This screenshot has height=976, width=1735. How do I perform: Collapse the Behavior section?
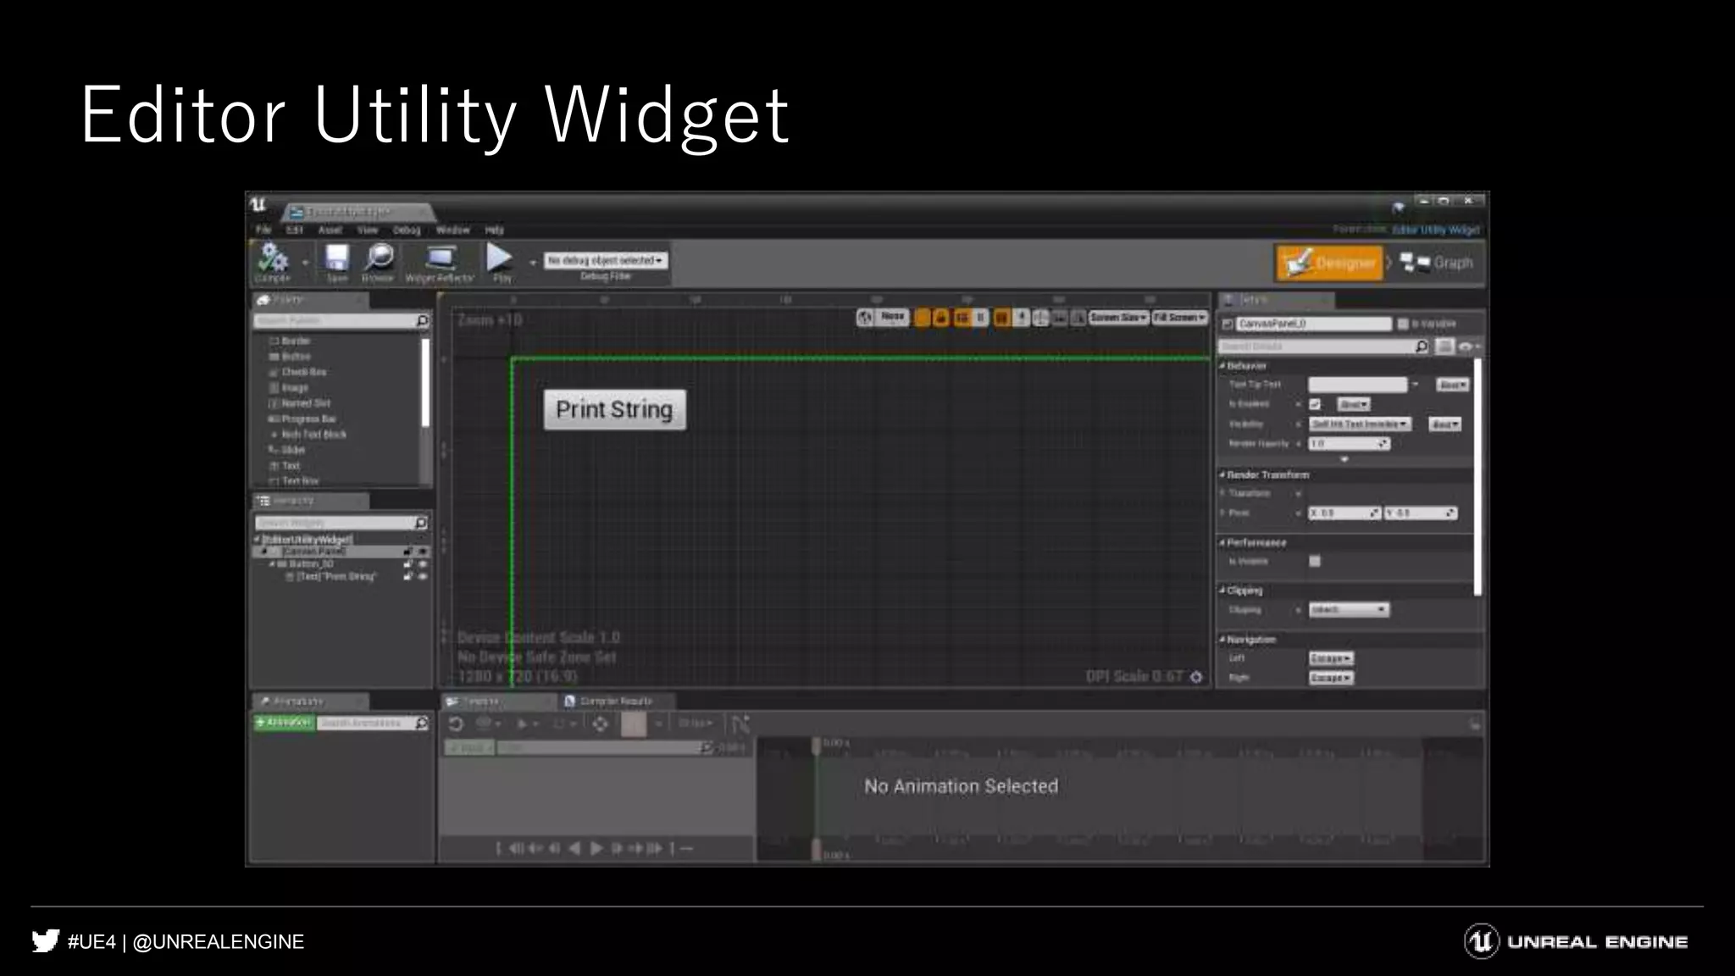tap(1222, 366)
